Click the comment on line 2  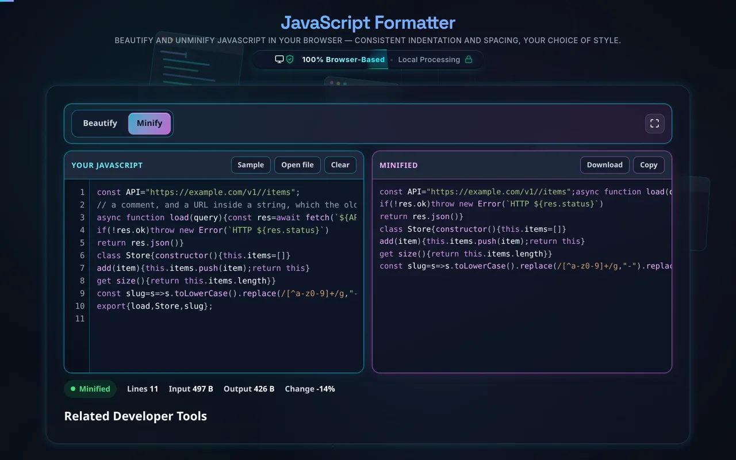(x=227, y=205)
